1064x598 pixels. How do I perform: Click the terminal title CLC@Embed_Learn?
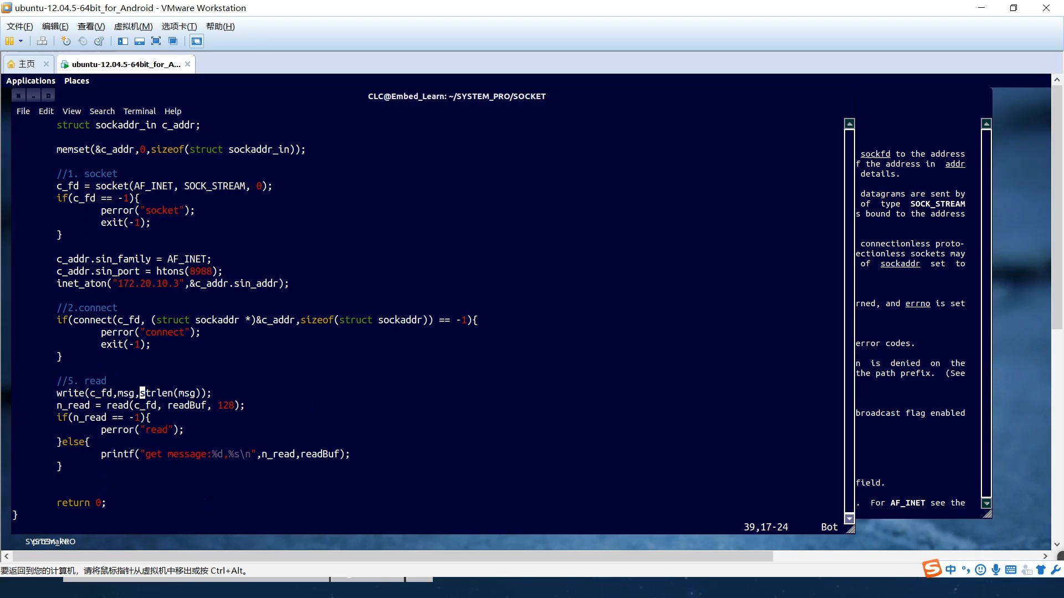457,96
